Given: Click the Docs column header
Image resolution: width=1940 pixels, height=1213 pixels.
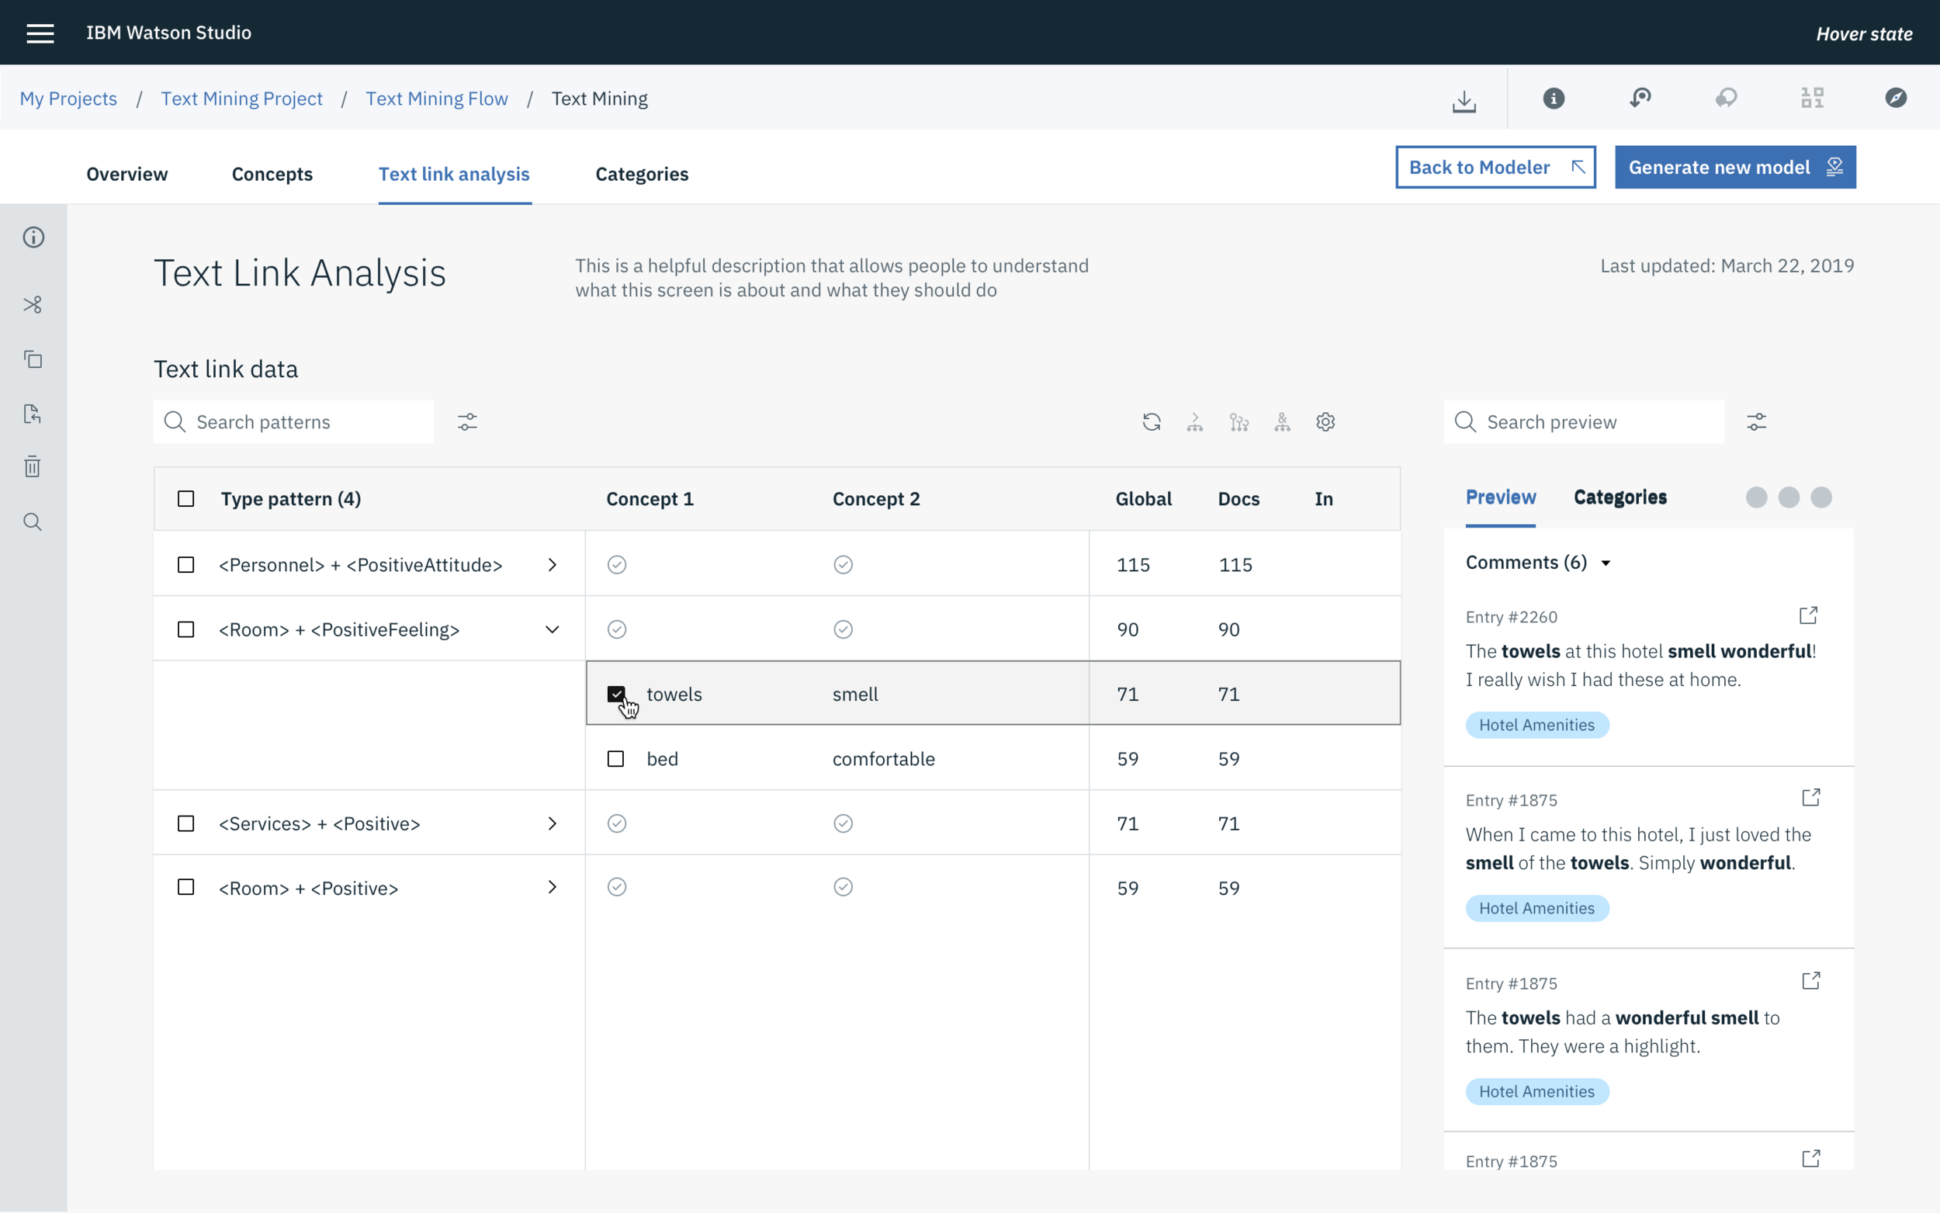Looking at the screenshot, I should pos(1238,499).
